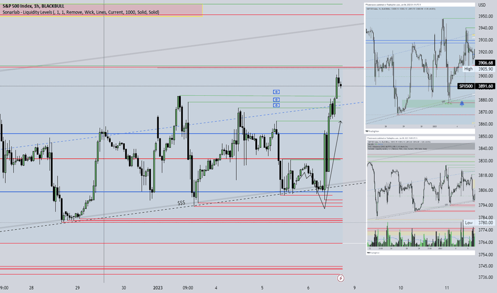Click 3900.00 on the price axis
The width and height of the screenshot is (497, 293).
tap(485, 76)
